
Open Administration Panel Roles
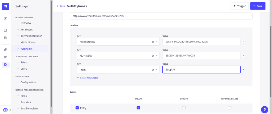pyautogui.click(x=23, y=62)
